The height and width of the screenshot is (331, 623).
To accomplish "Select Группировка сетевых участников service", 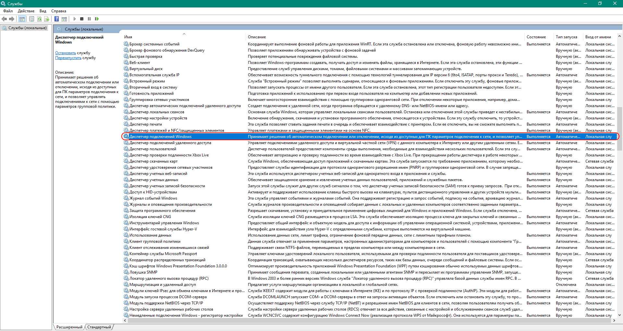I will 159,100.
